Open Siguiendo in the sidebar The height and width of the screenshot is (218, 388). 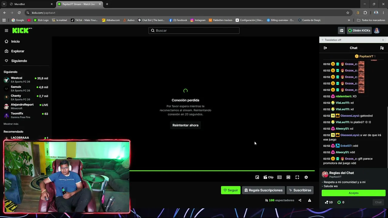(x=16, y=61)
